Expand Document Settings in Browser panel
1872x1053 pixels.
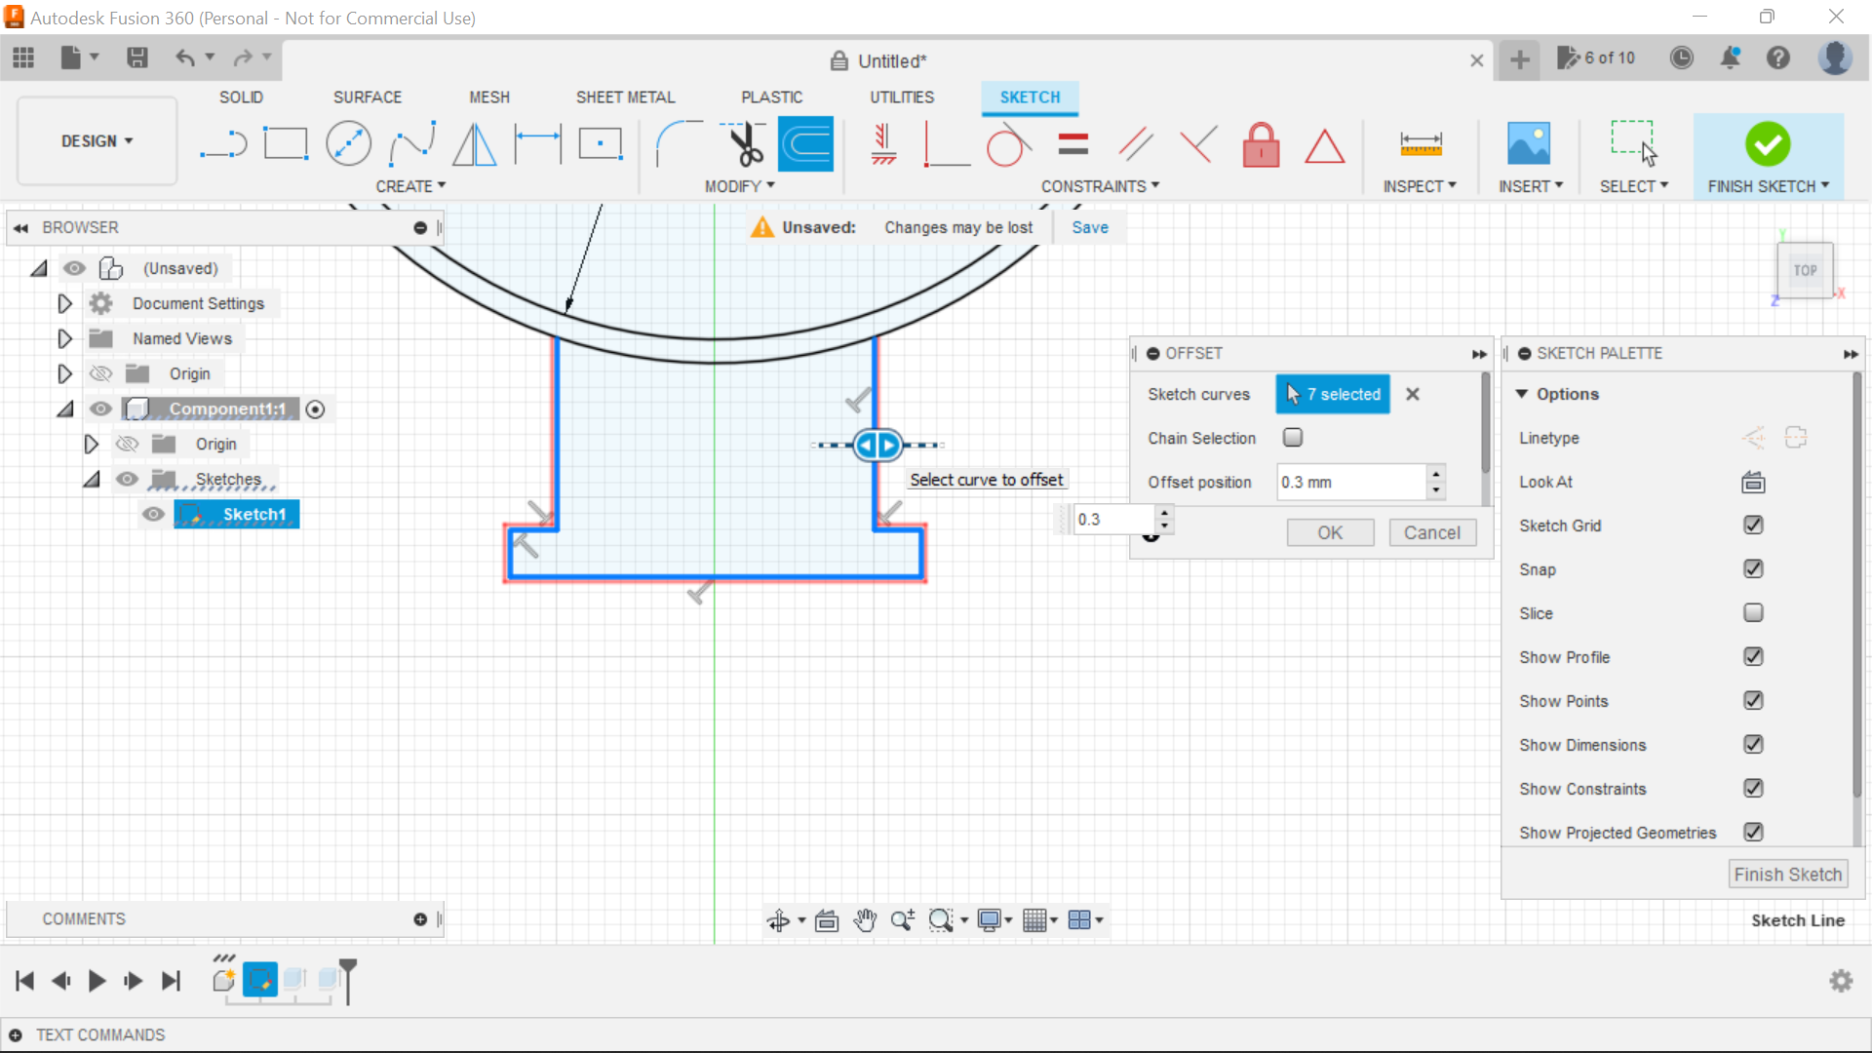64,303
